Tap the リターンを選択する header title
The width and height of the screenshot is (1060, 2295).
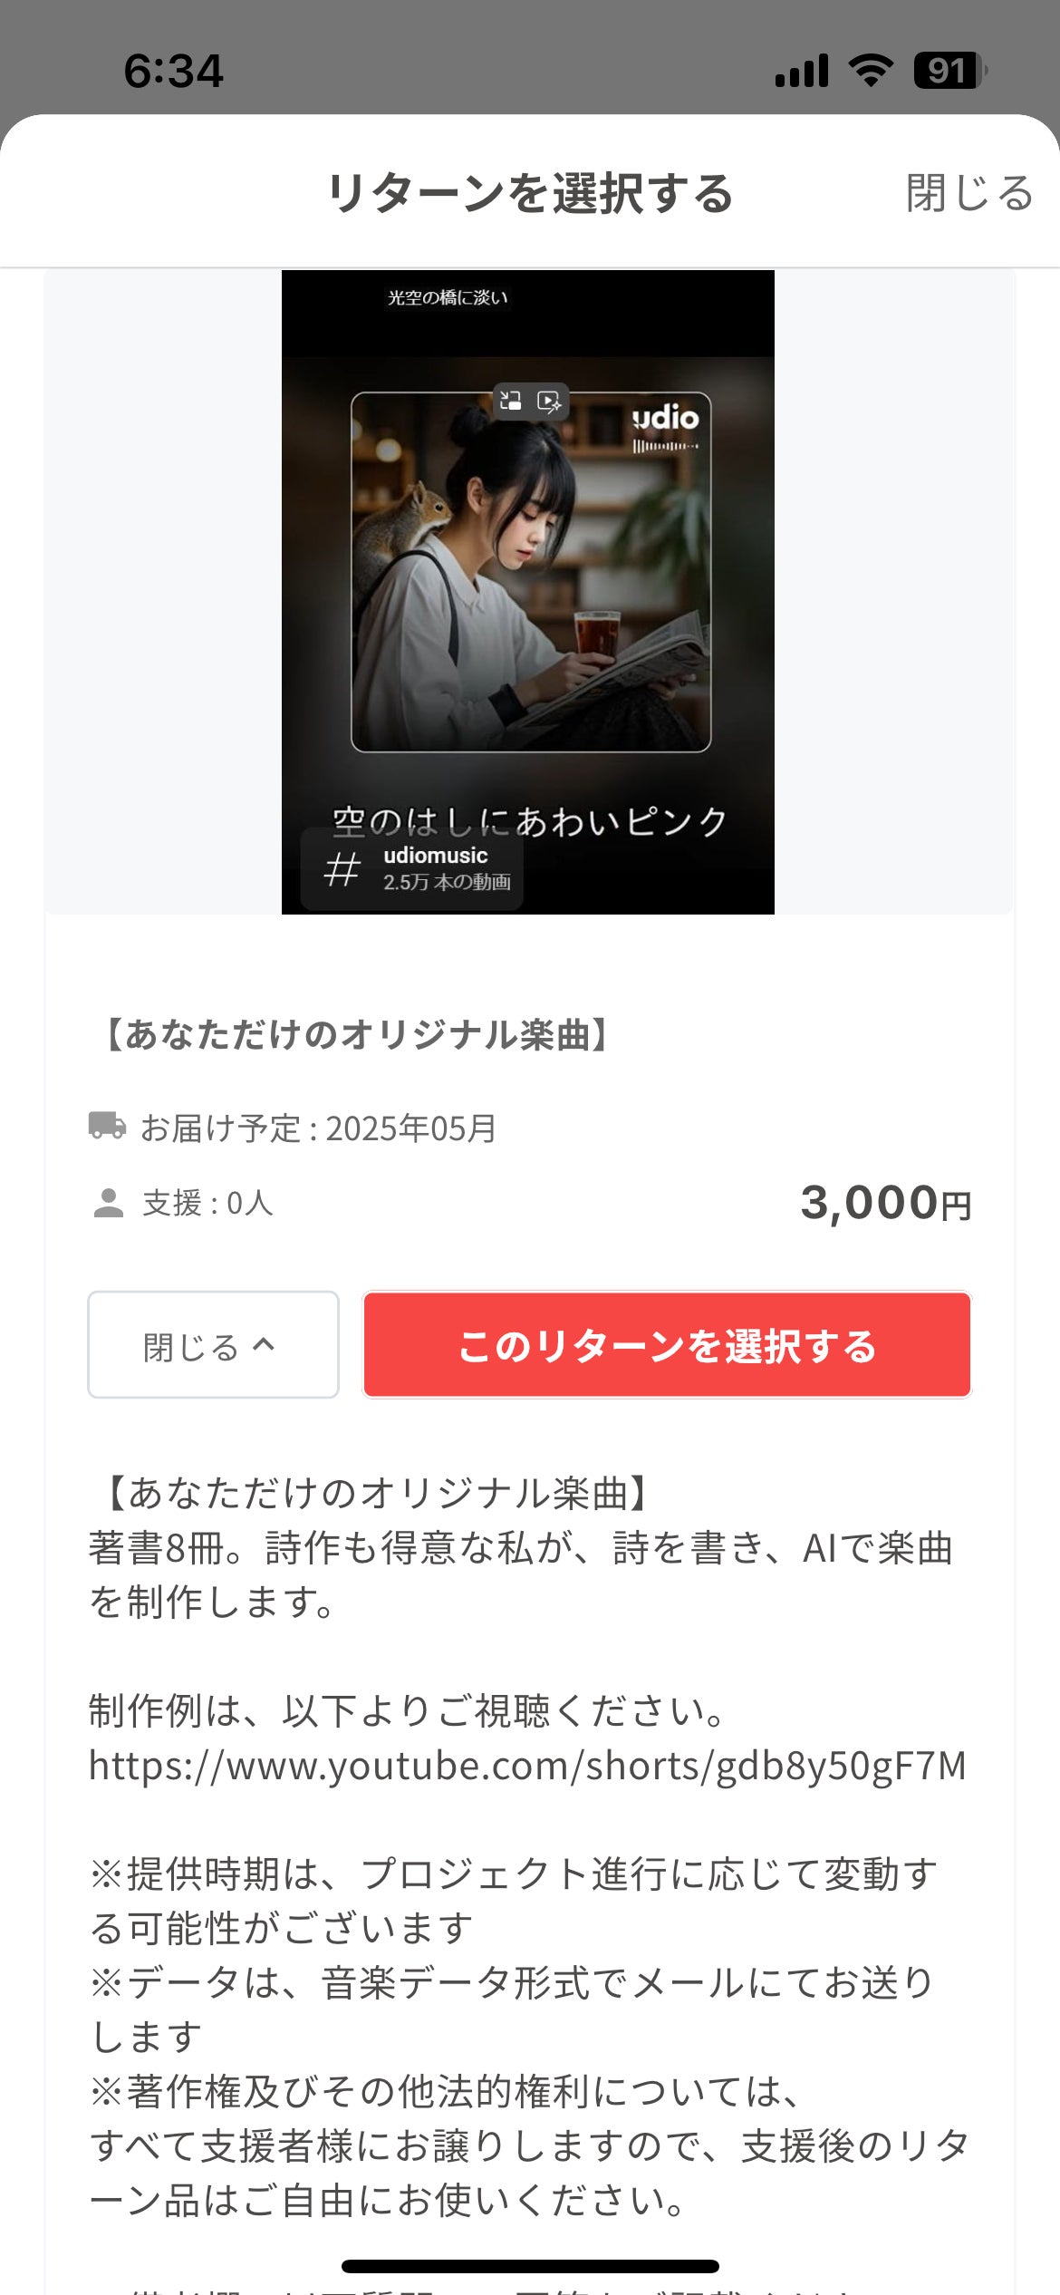coord(530,193)
